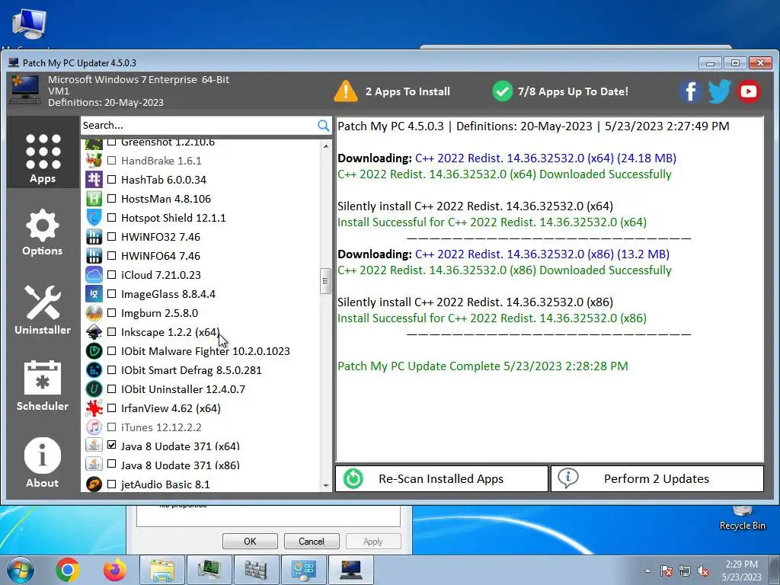Open the Windows Start menu
780x585 pixels.
20,570
